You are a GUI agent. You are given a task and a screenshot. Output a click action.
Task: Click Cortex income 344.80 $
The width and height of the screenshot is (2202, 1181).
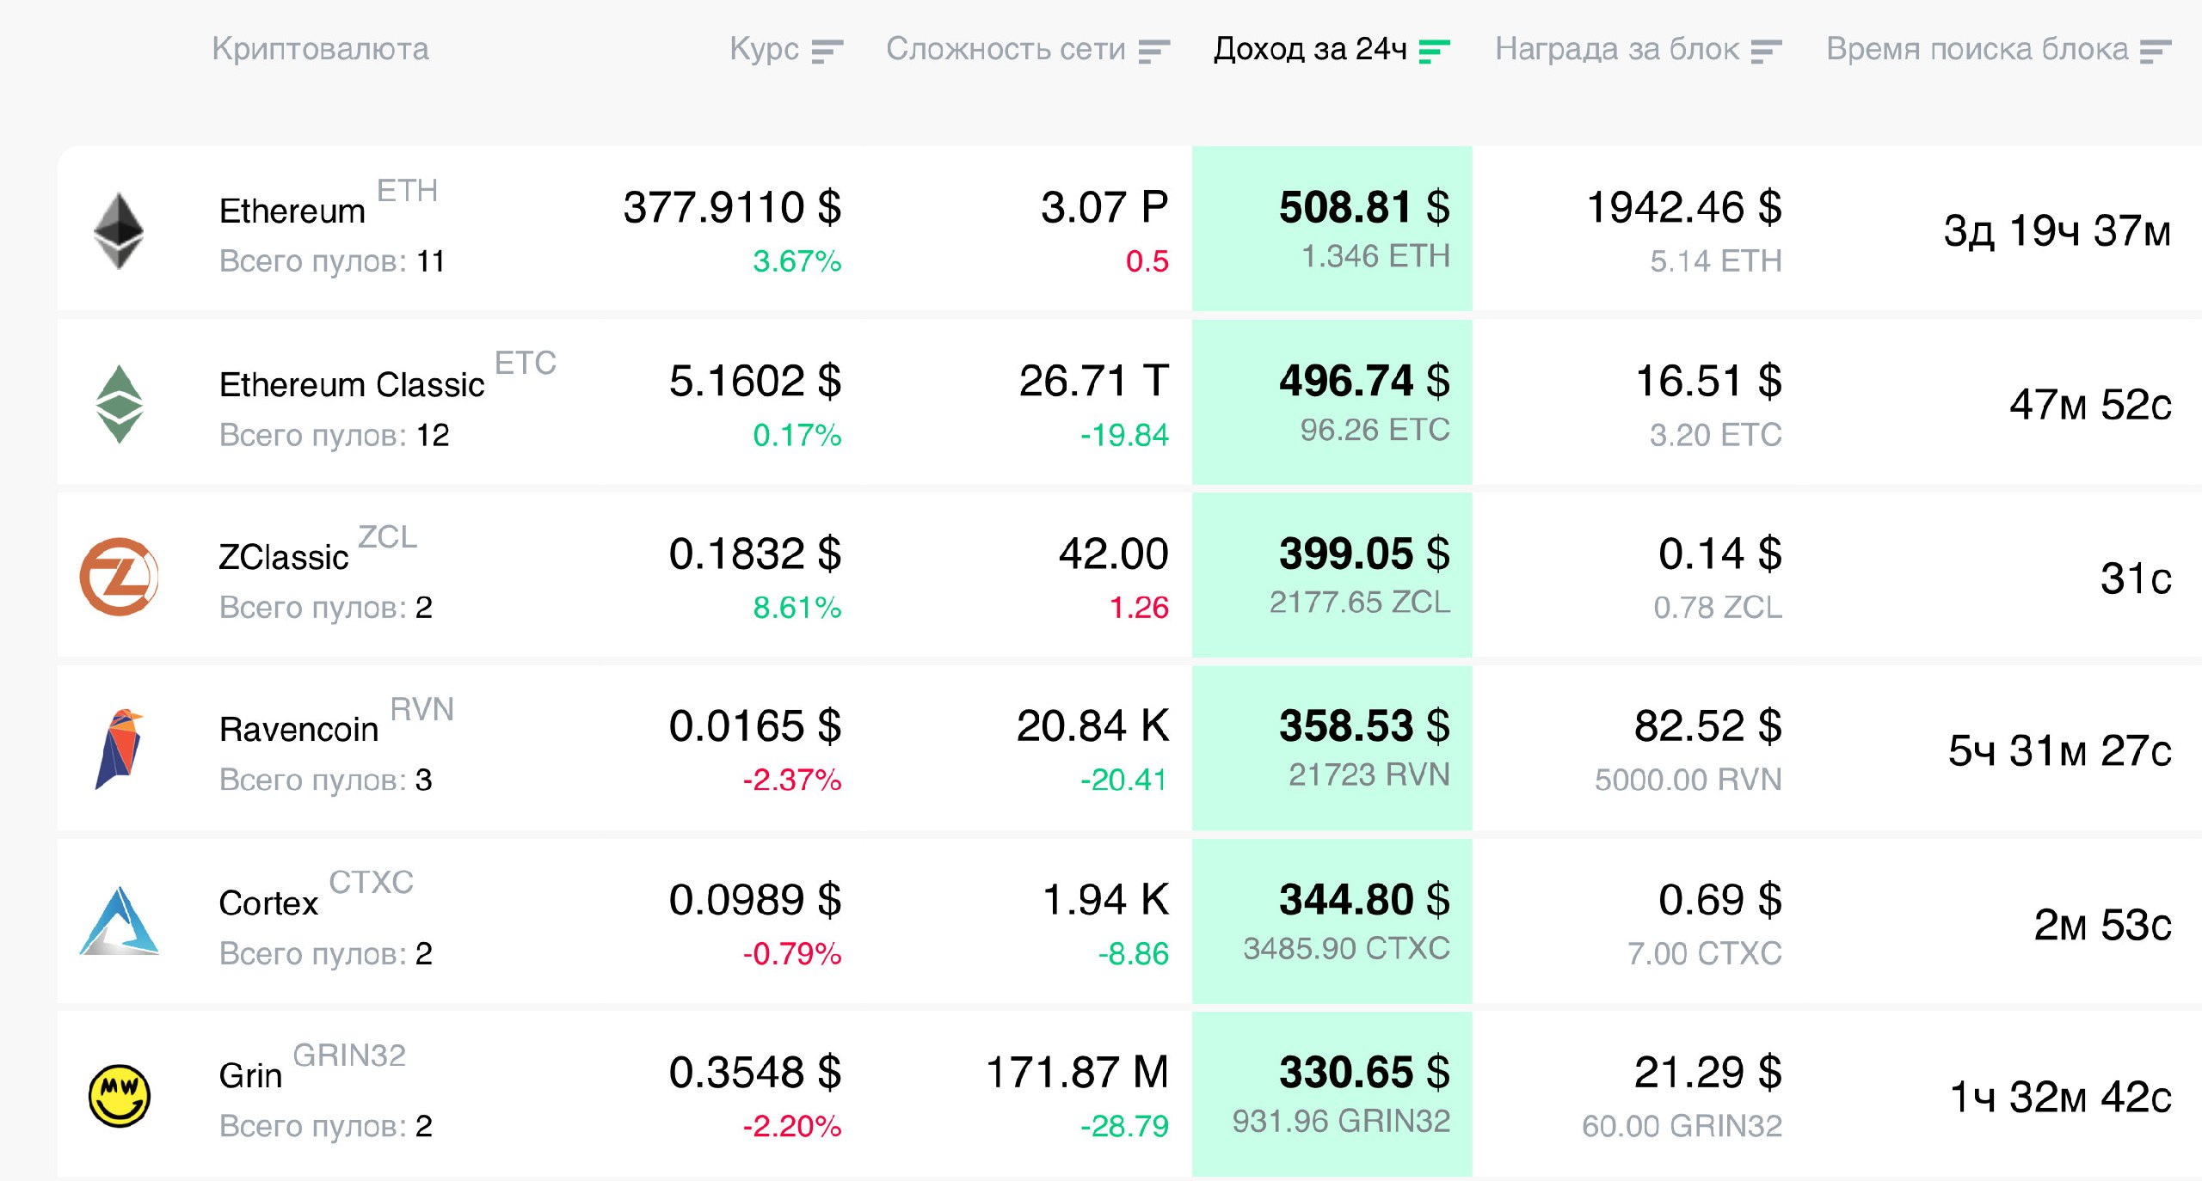[1364, 900]
